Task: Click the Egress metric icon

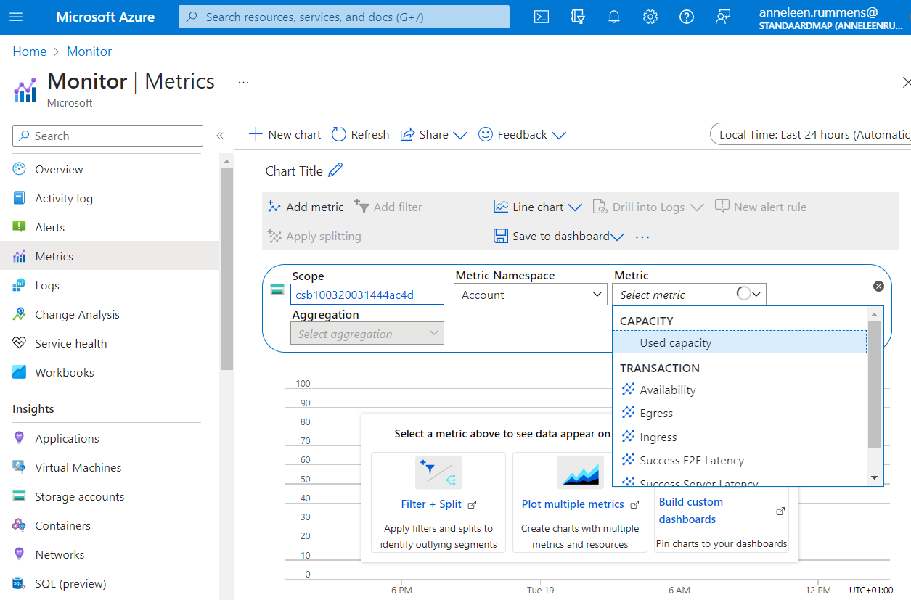Action: pyautogui.click(x=629, y=413)
